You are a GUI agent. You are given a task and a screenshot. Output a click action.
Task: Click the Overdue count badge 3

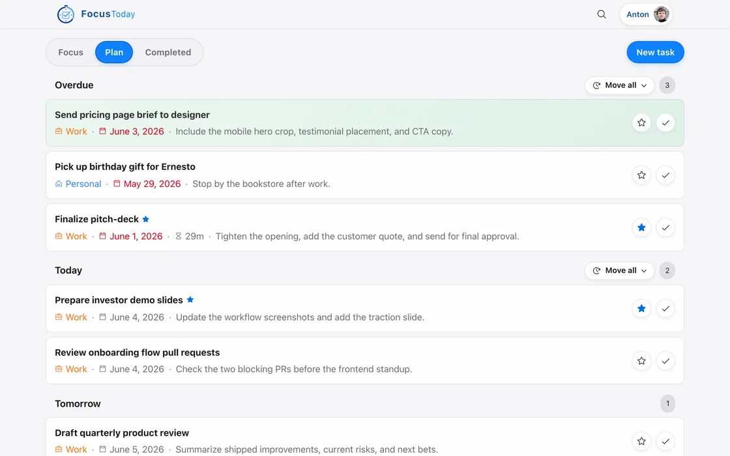click(x=667, y=85)
